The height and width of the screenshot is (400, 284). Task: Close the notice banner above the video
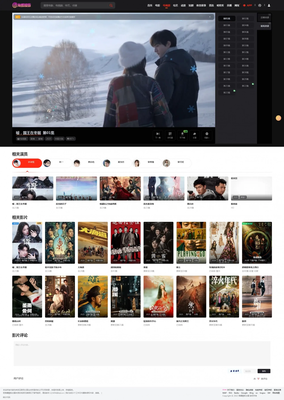point(210,17)
